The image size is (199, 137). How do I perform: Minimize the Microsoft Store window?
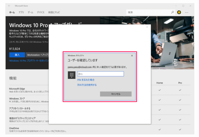(x=176, y=6)
